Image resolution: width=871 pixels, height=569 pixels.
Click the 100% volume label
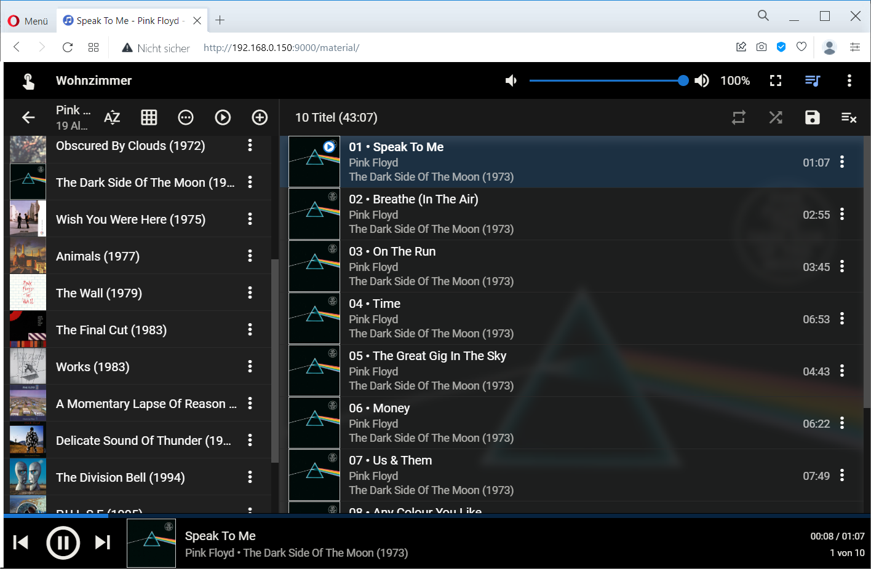click(735, 80)
